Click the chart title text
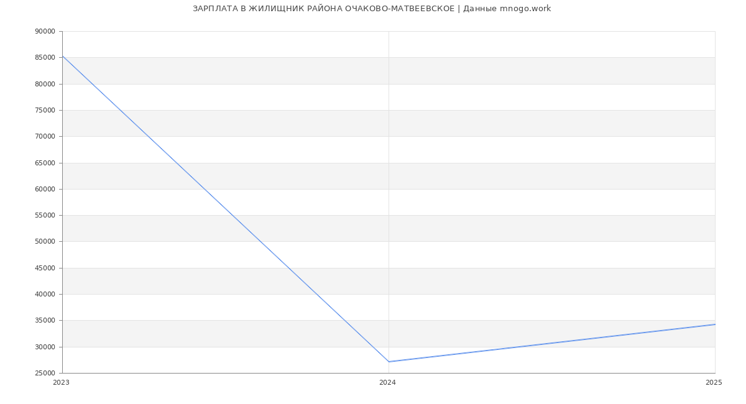The width and height of the screenshot is (746, 404). pos(372,9)
